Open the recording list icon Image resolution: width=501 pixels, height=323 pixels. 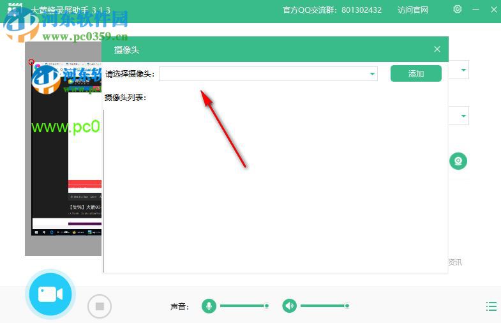click(x=491, y=306)
